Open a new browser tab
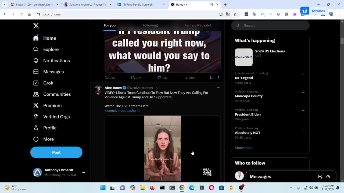This screenshot has height=193, width=344. (x=225, y=5)
